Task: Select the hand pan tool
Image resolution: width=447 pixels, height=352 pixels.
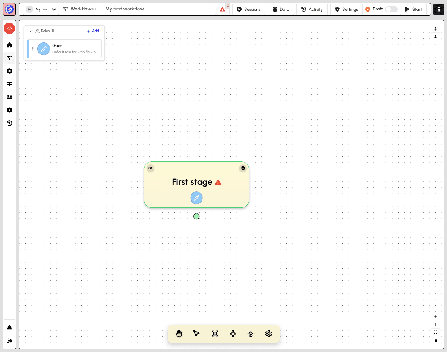Action: pos(179,334)
